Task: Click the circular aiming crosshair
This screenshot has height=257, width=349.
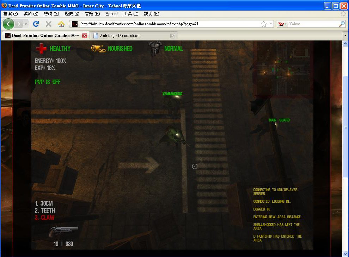Action: coord(195,166)
